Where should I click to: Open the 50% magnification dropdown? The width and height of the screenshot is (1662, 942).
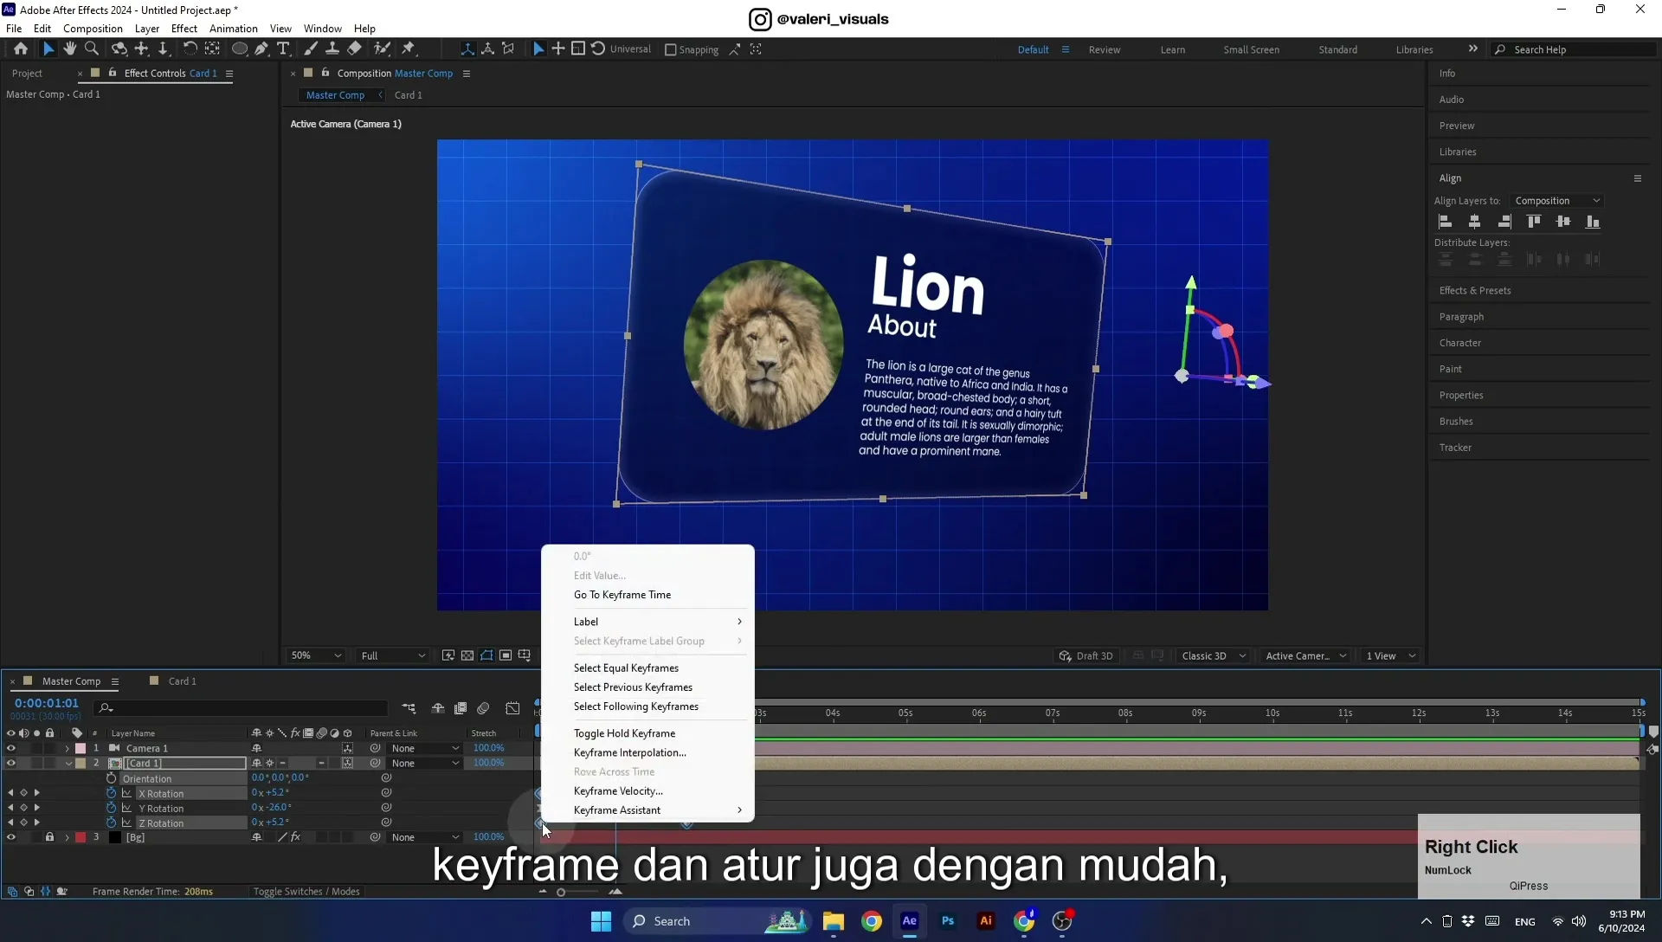click(x=316, y=655)
